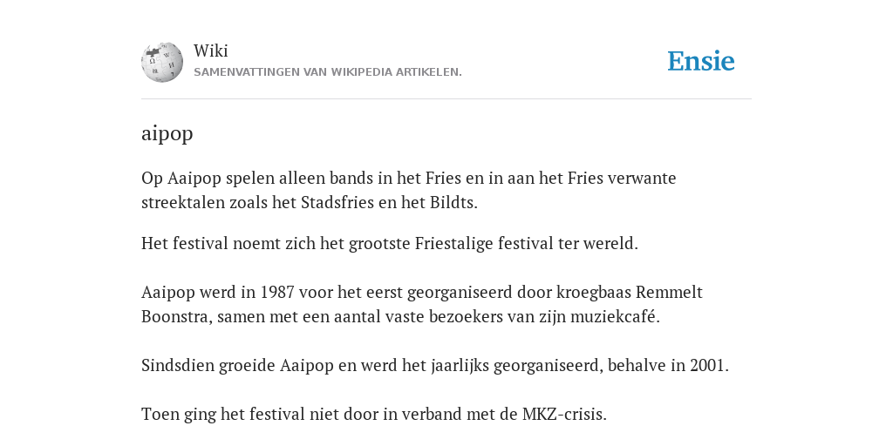This screenshot has height=446, width=893.
Task: Click the horizontal divider line under header
Action: click(446, 99)
